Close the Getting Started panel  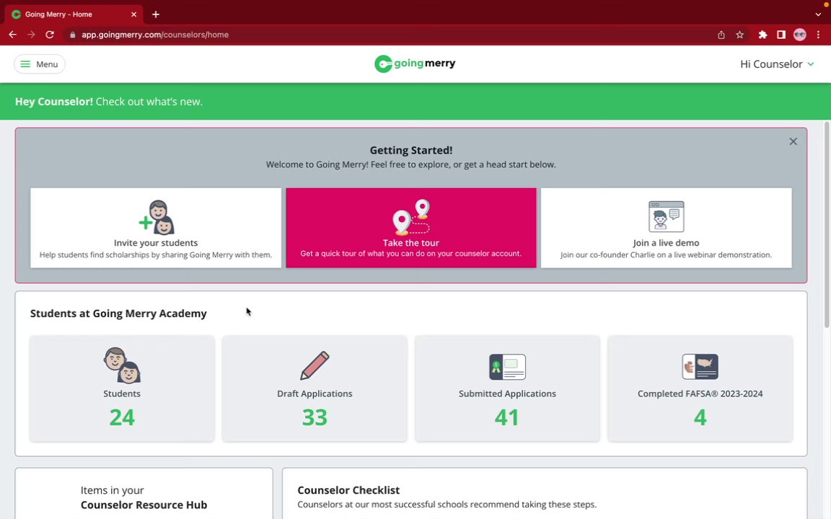point(793,141)
